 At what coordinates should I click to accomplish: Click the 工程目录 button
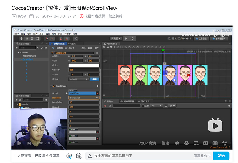point(201,39)
